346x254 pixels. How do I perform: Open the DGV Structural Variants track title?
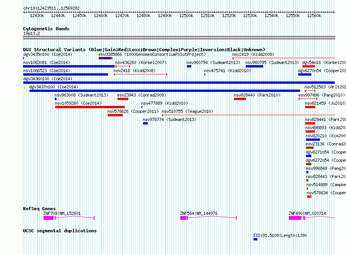(144, 50)
